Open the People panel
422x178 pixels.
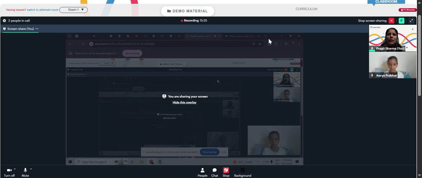coord(203,173)
